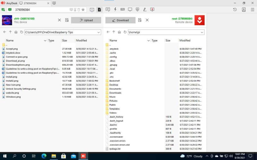Start session recording with the record icon

tap(152, 10)
